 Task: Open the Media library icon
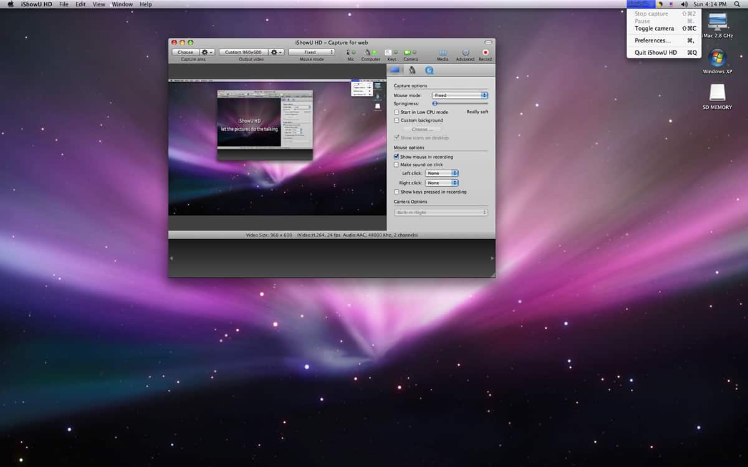[x=443, y=53]
